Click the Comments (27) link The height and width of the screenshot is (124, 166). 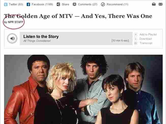point(87,4)
